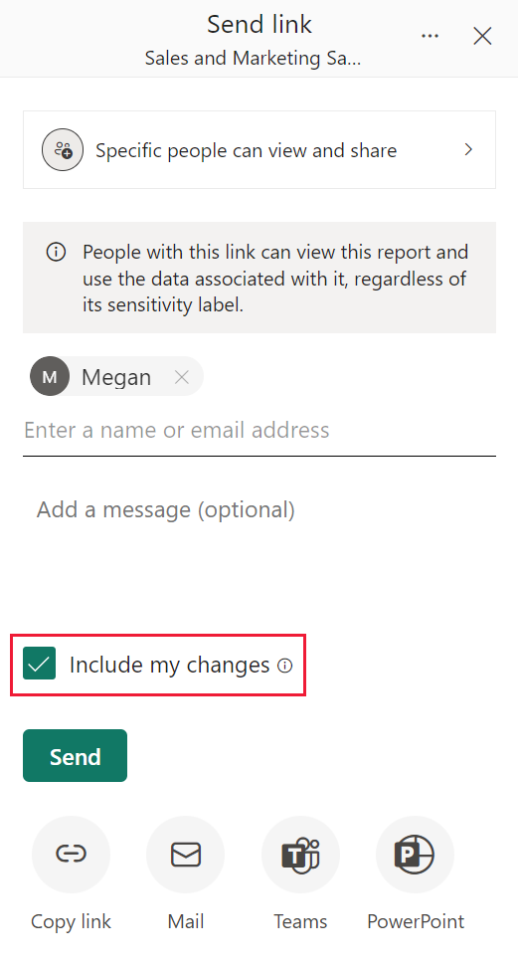This screenshot has height=965, width=518.
Task: Close the Send link dialog
Action: pos(482,36)
